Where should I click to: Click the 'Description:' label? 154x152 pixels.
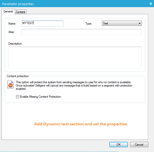click(x=15, y=44)
